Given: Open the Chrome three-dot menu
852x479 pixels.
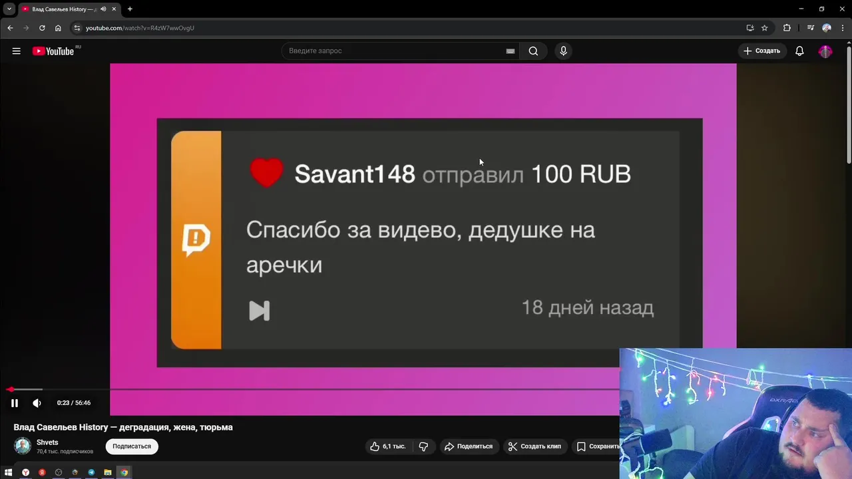Looking at the screenshot, I should (842, 28).
